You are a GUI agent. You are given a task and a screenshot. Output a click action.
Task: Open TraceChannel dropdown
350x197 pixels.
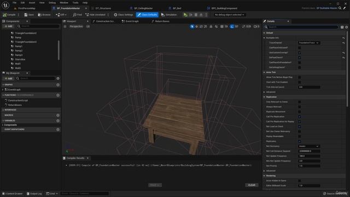[309, 43]
